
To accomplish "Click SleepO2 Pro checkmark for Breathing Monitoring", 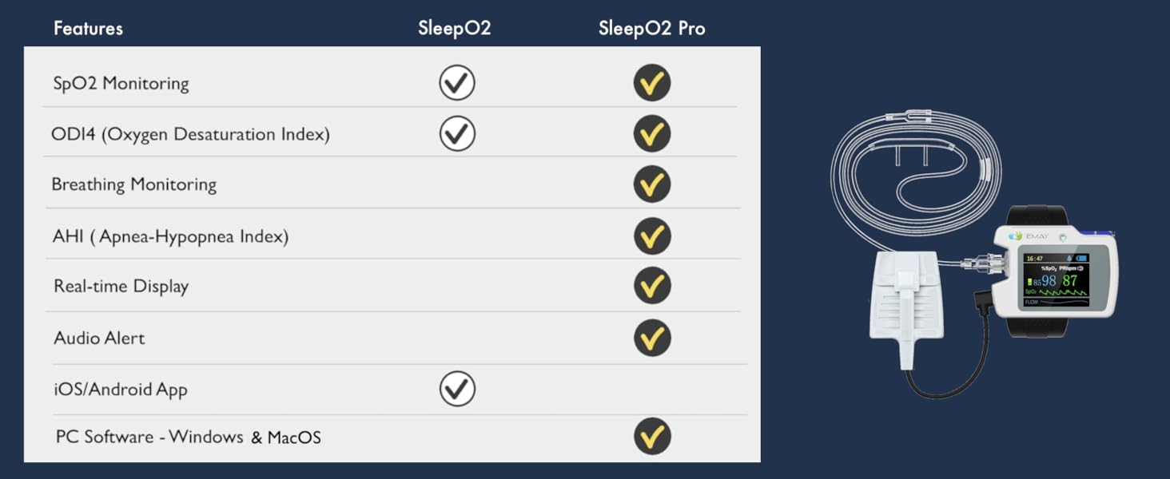I will click(x=652, y=184).
